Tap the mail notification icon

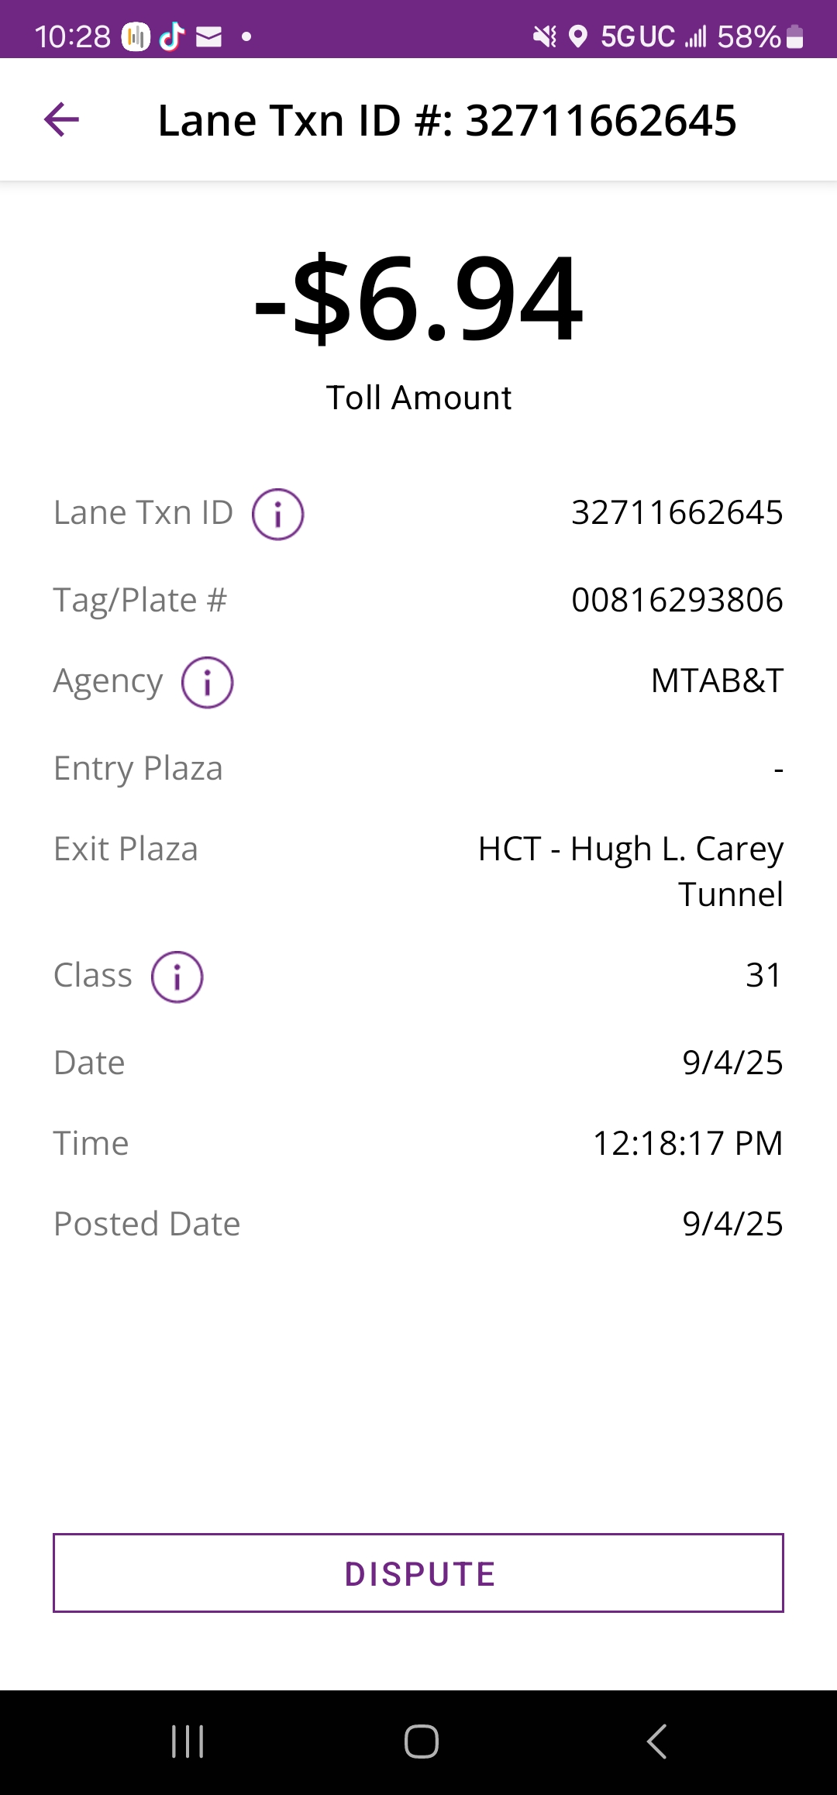coord(208,36)
